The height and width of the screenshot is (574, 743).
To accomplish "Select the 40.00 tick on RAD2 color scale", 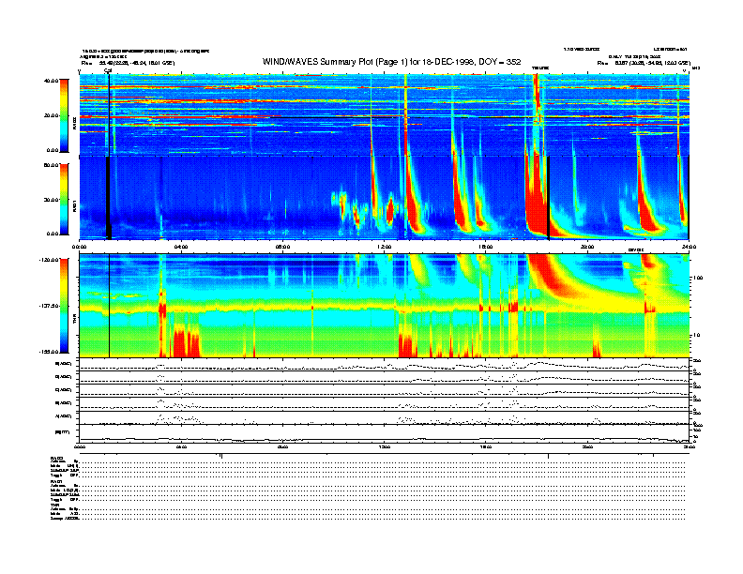I will (x=52, y=81).
